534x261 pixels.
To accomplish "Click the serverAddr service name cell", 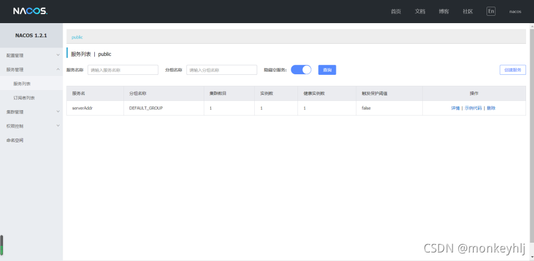I will tap(95, 108).
